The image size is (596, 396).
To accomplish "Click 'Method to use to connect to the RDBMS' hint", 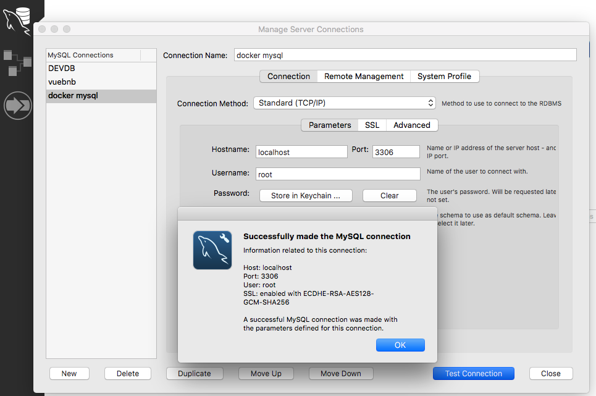I will click(502, 103).
